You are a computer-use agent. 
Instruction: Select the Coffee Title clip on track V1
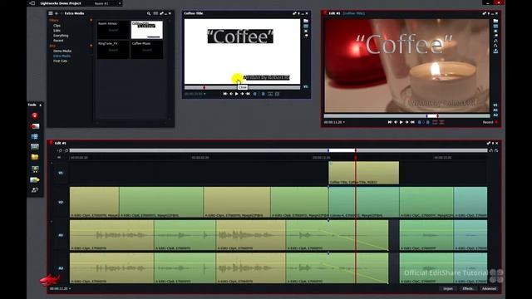364,173
